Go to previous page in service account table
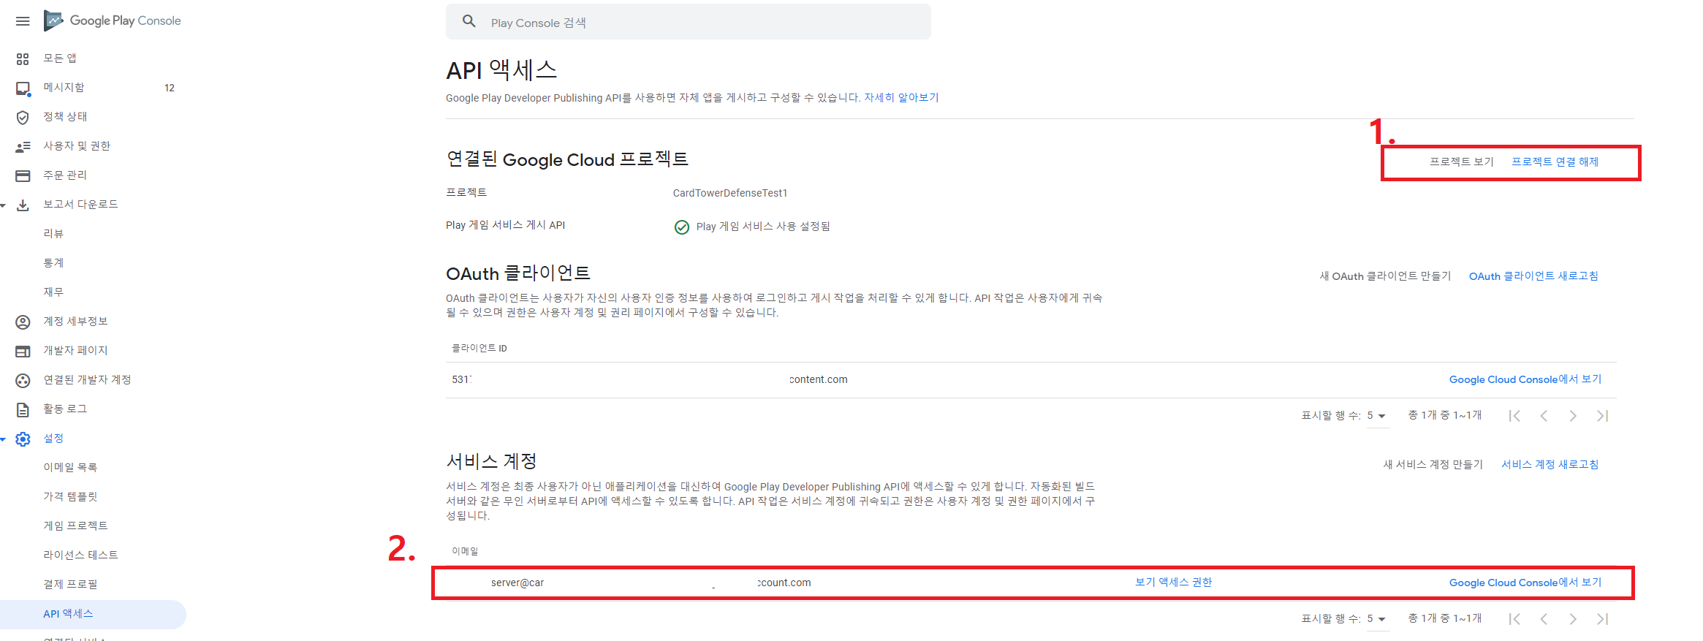The image size is (1703, 641). click(x=1544, y=619)
